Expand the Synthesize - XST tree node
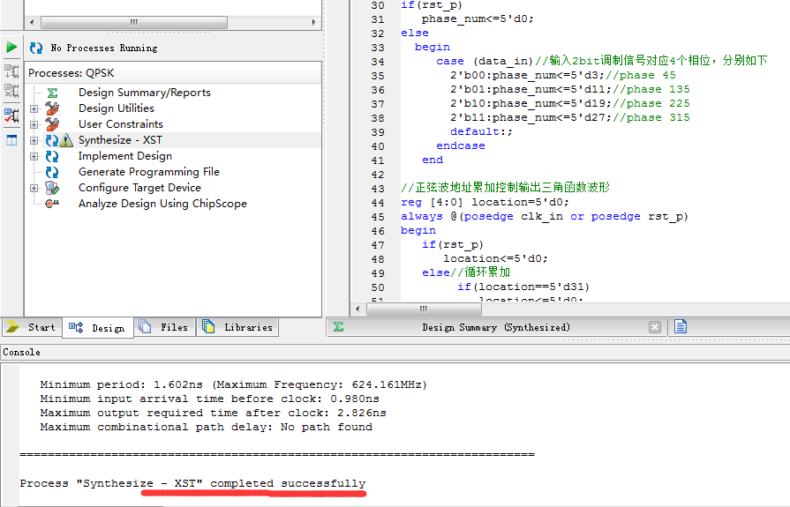 [x=34, y=140]
